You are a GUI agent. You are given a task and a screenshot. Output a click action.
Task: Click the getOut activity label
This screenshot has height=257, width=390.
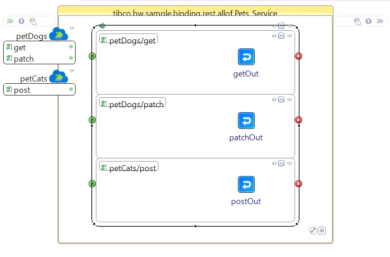pos(246,74)
